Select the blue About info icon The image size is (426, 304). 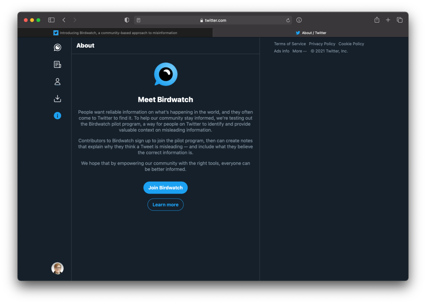tap(58, 116)
